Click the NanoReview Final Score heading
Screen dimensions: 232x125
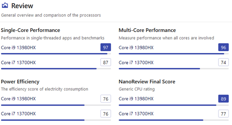(147, 81)
